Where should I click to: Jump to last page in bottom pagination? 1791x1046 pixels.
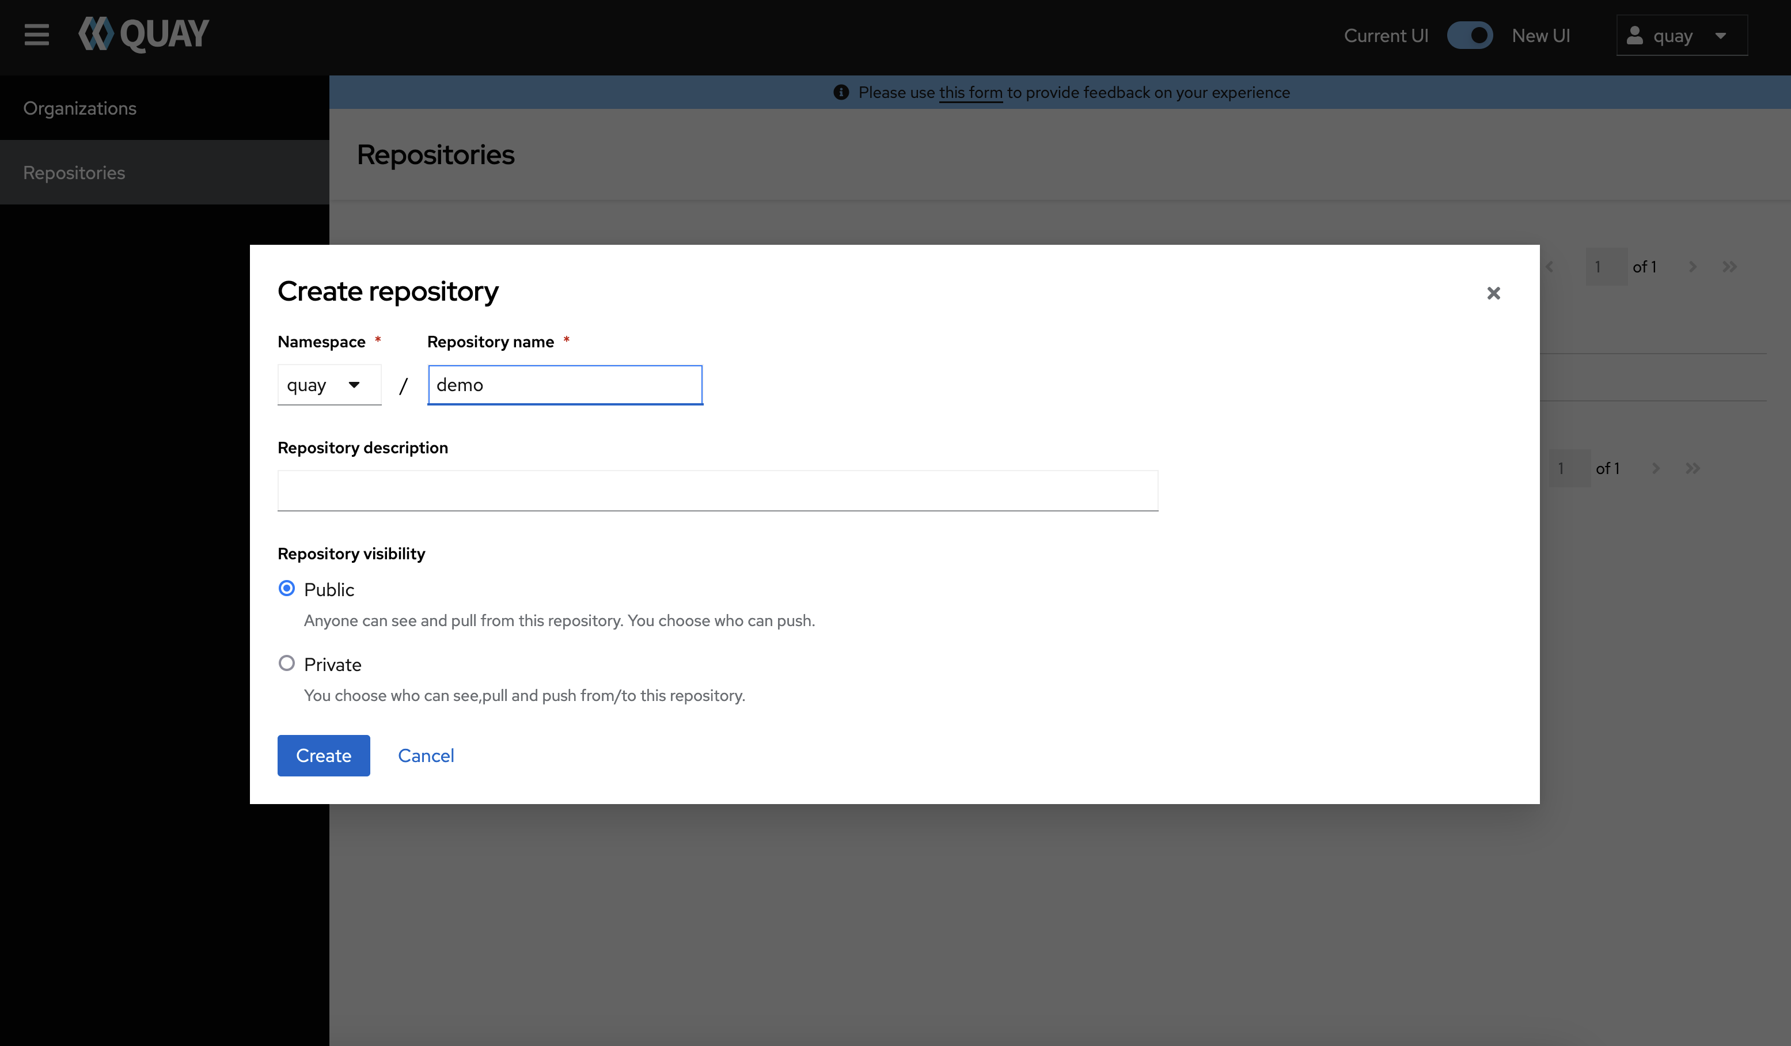click(1692, 468)
